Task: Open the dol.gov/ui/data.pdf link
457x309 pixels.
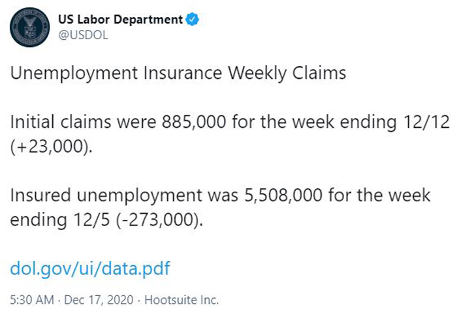Action: (x=90, y=269)
